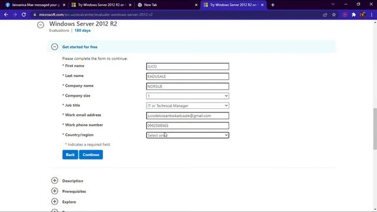
Task: Open the browser profile avatar
Action: point(363,15)
